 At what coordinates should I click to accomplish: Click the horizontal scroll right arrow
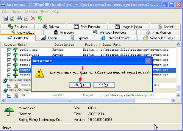pyautogui.click(x=173, y=100)
